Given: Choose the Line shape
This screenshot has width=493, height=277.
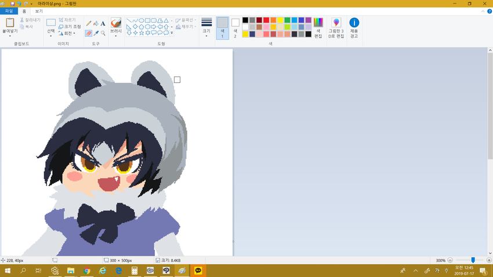Looking at the screenshot, I should click(129, 20).
